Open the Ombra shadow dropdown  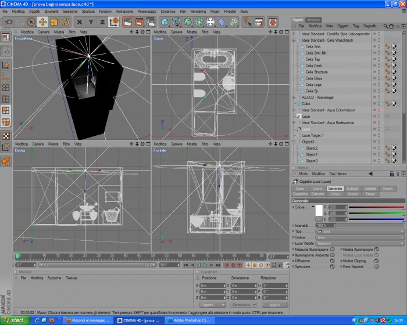tap(360, 237)
